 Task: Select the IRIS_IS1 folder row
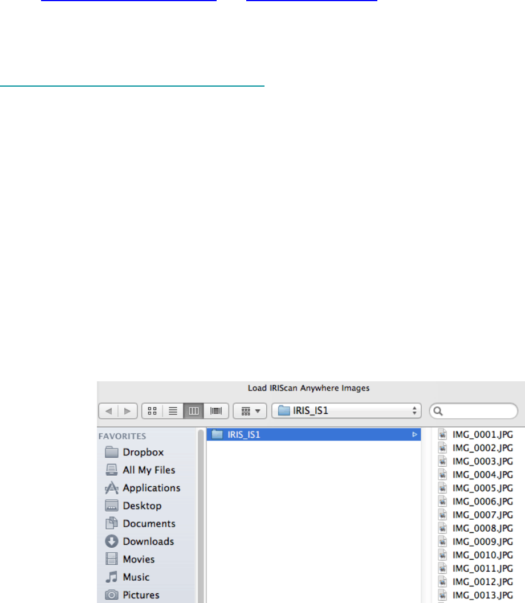pos(314,434)
